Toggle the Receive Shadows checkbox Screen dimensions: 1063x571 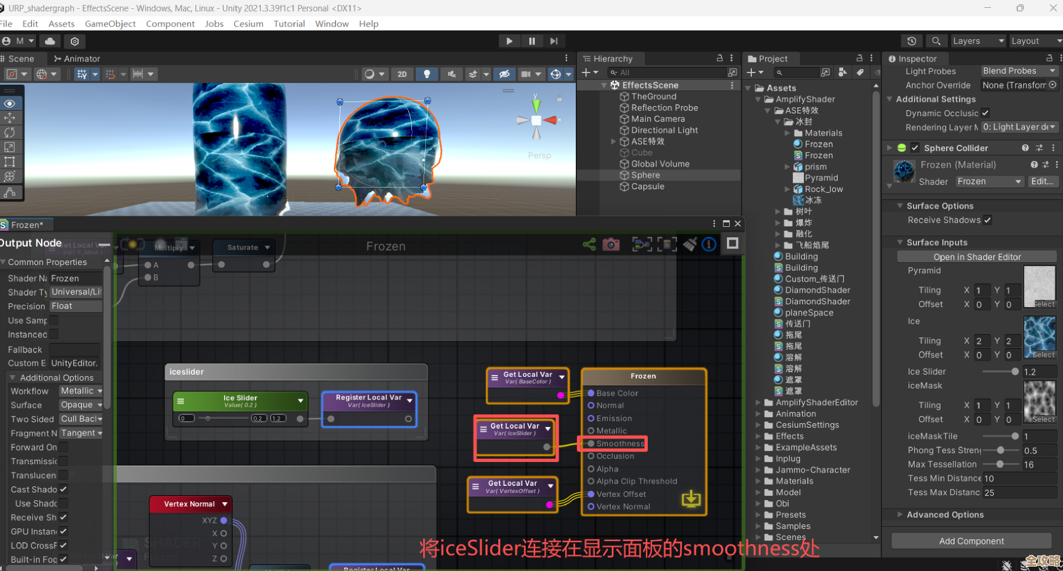pyautogui.click(x=988, y=220)
